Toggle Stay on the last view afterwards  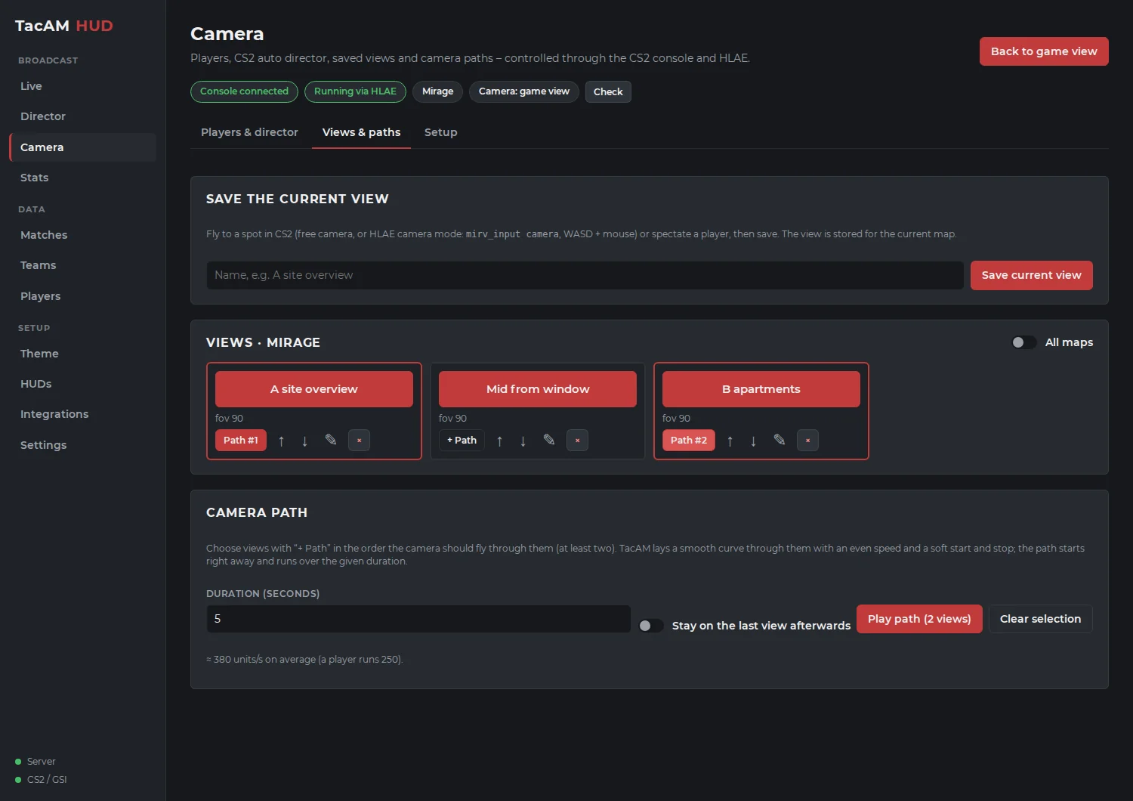tap(650, 626)
